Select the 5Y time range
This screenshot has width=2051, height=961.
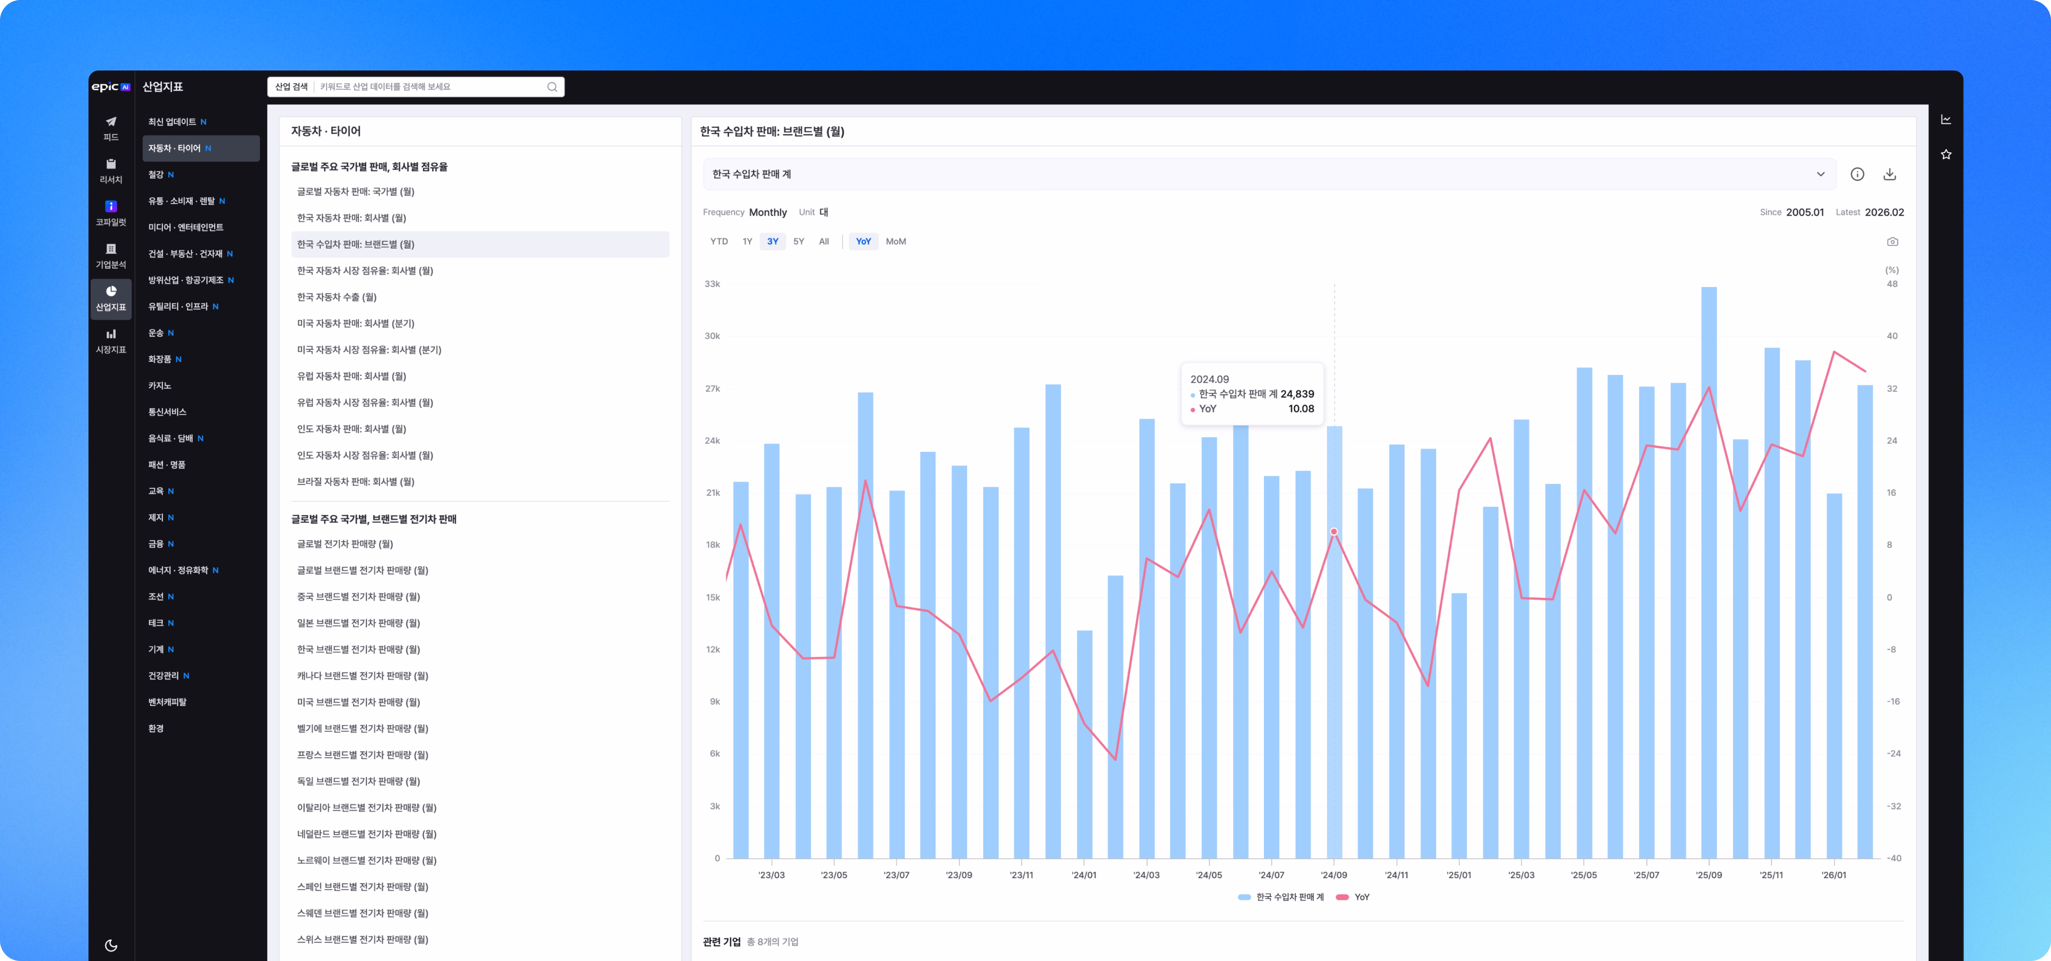pyautogui.click(x=798, y=242)
